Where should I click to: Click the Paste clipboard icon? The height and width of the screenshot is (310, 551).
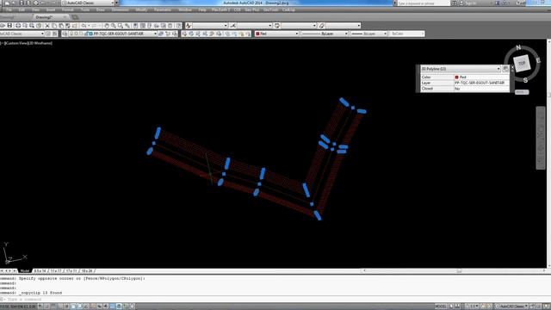tap(61, 26)
